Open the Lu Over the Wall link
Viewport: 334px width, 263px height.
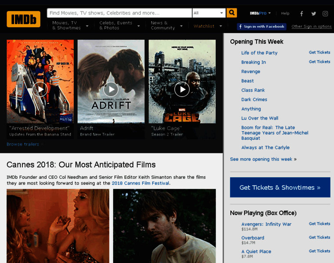tap(260, 118)
